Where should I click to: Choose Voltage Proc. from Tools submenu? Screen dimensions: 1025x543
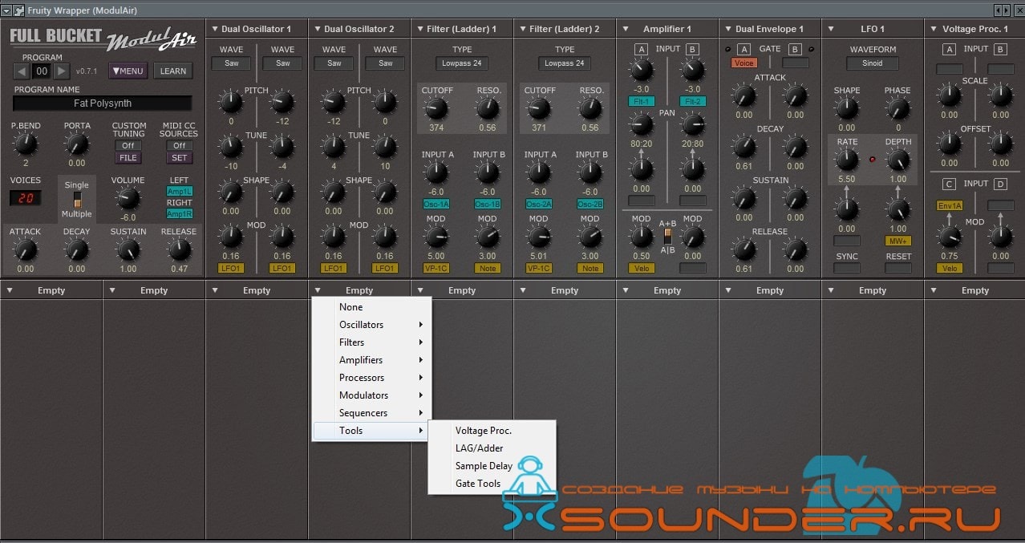[492, 431]
